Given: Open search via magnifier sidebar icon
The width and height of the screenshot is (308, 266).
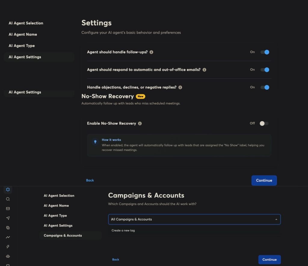Looking at the screenshot, I should tap(8, 199).
